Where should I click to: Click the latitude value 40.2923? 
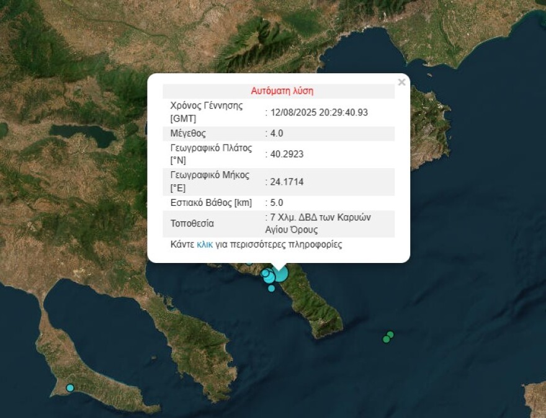coord(287,154)
